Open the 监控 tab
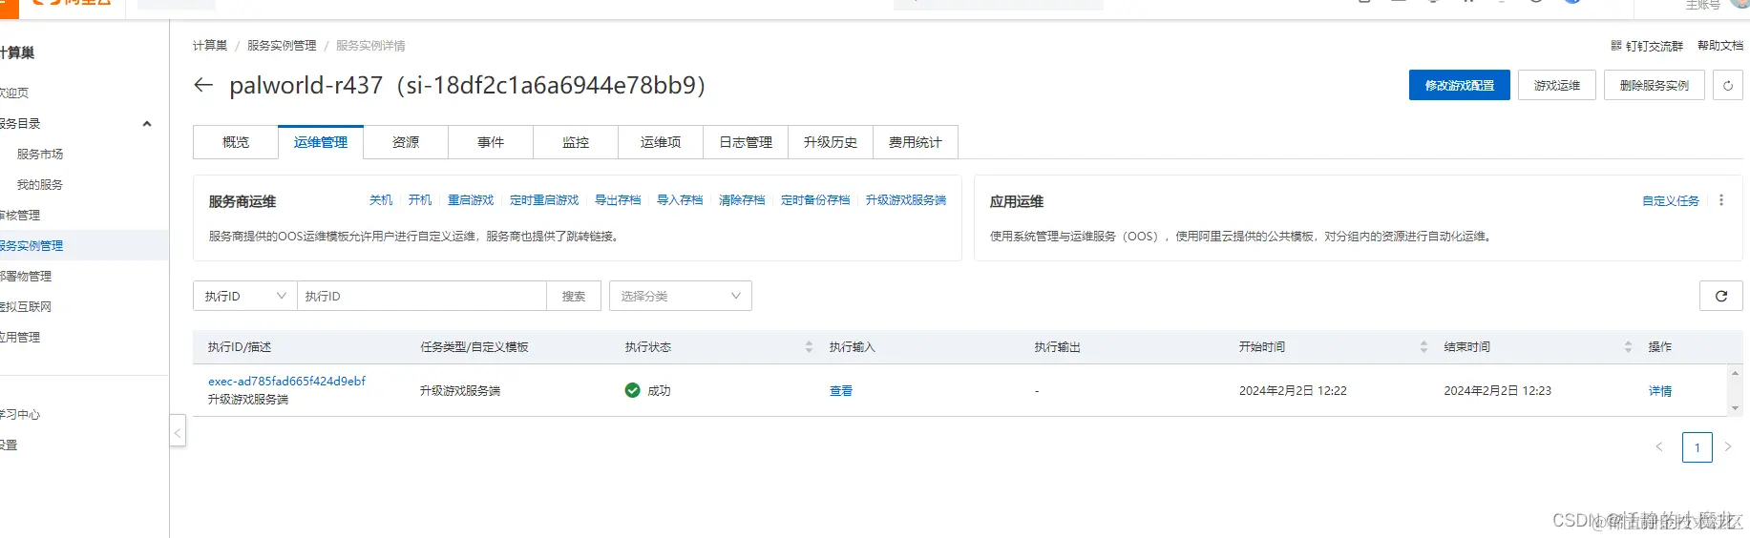Viewport: 1750px width, 538px height. [576, 142]
